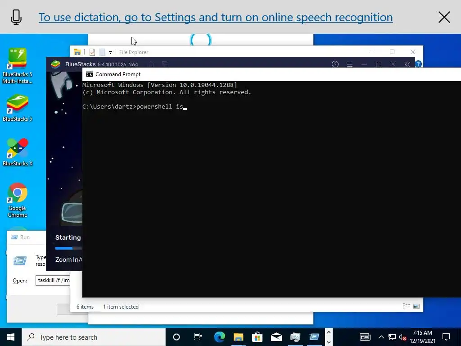Click the Run dialog icon on the taskbar

pos(314,337)
